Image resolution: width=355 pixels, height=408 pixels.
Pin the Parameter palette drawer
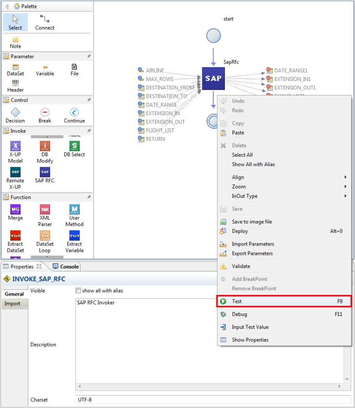tap(89, 56)
